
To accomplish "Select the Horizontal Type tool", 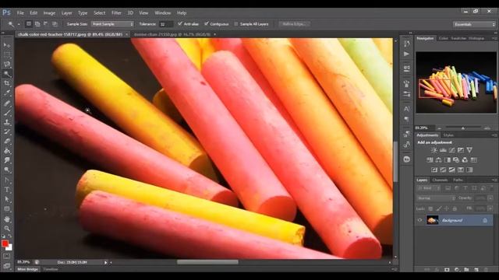I will click(7, 190).
